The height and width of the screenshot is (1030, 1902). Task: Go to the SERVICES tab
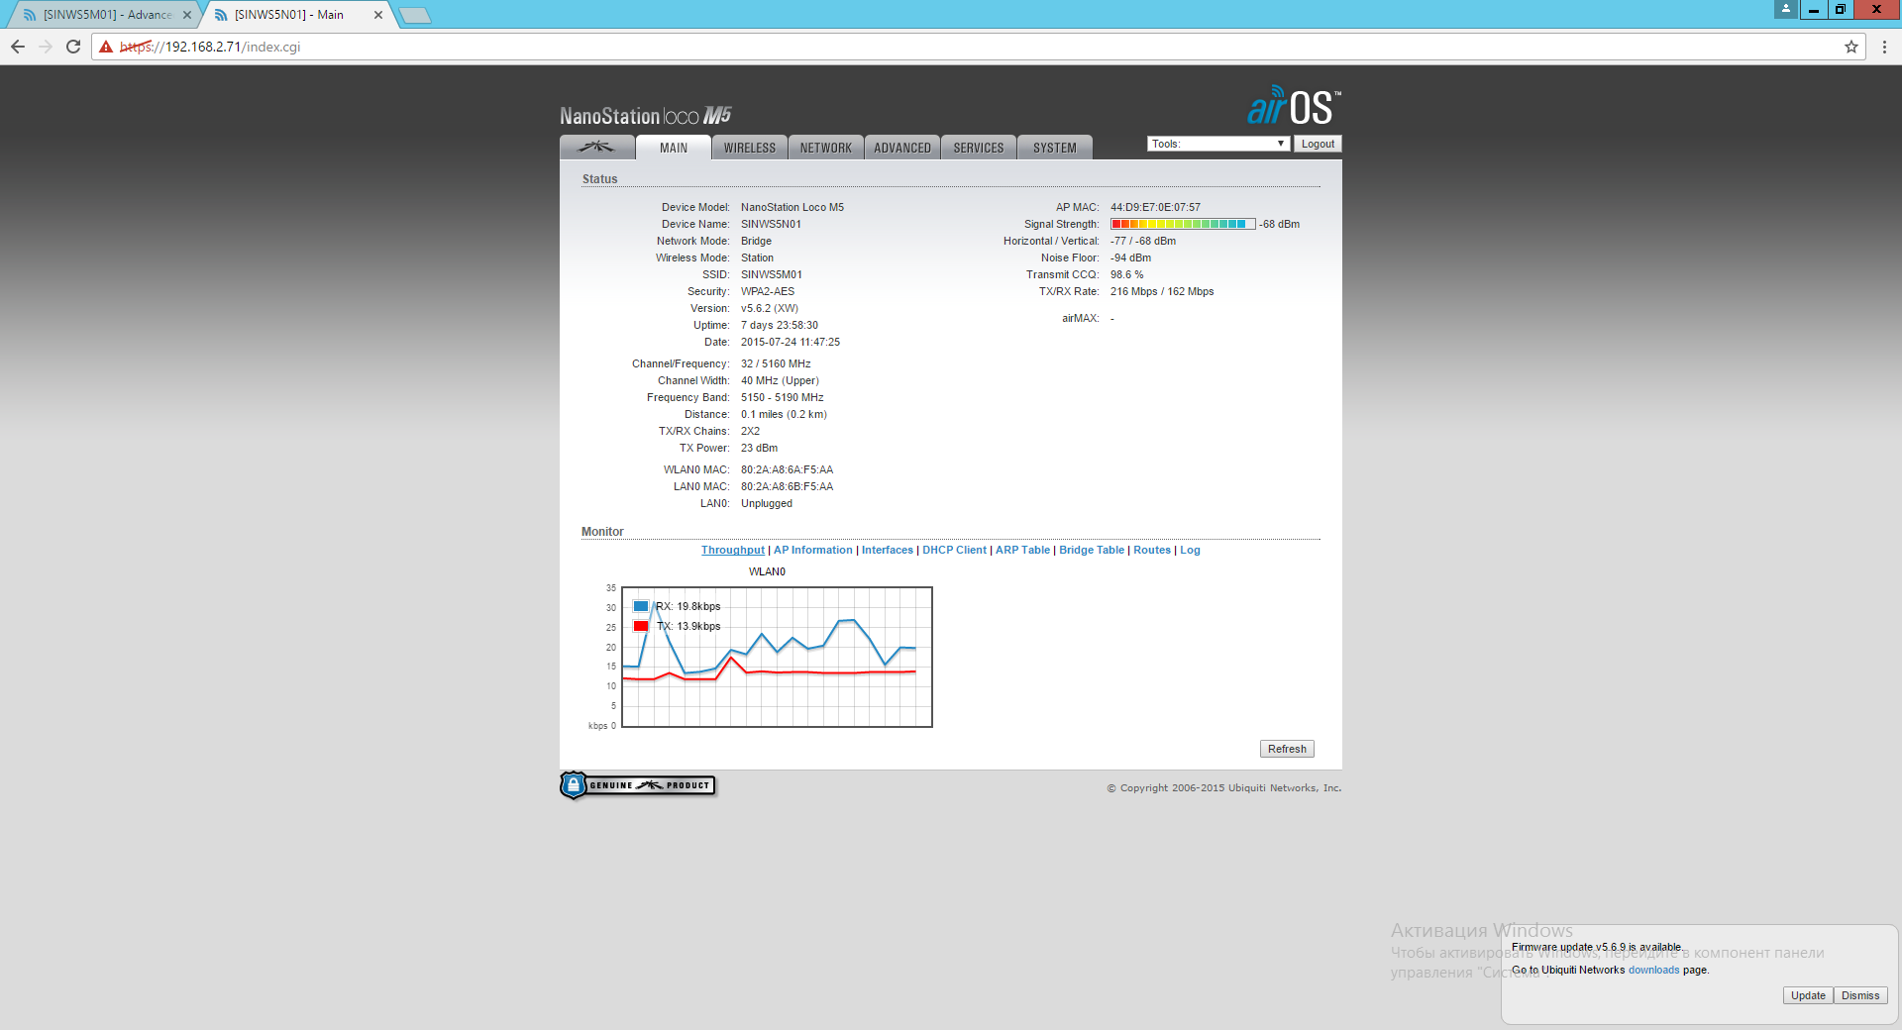coord(979,148)
